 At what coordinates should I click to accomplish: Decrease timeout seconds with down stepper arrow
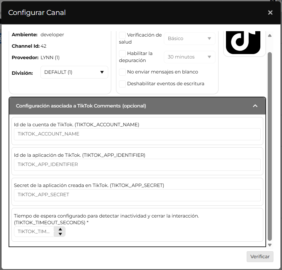60,234
